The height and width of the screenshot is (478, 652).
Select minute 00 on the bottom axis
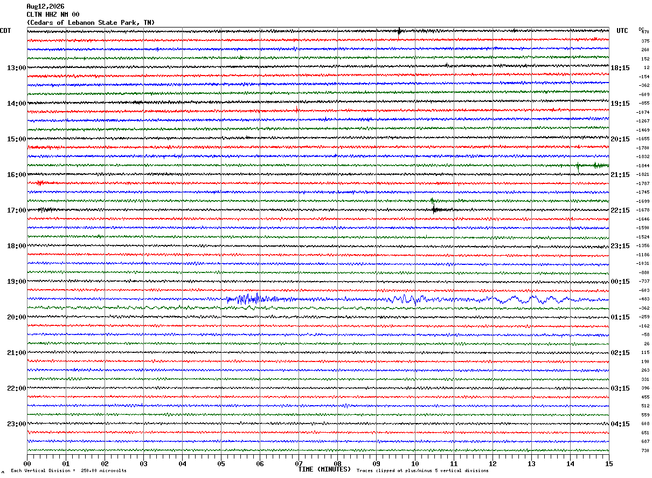[27, 463]
